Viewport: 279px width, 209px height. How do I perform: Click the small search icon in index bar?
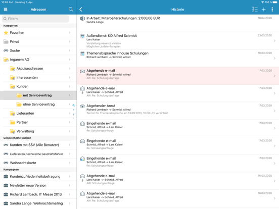click(73, 106)
